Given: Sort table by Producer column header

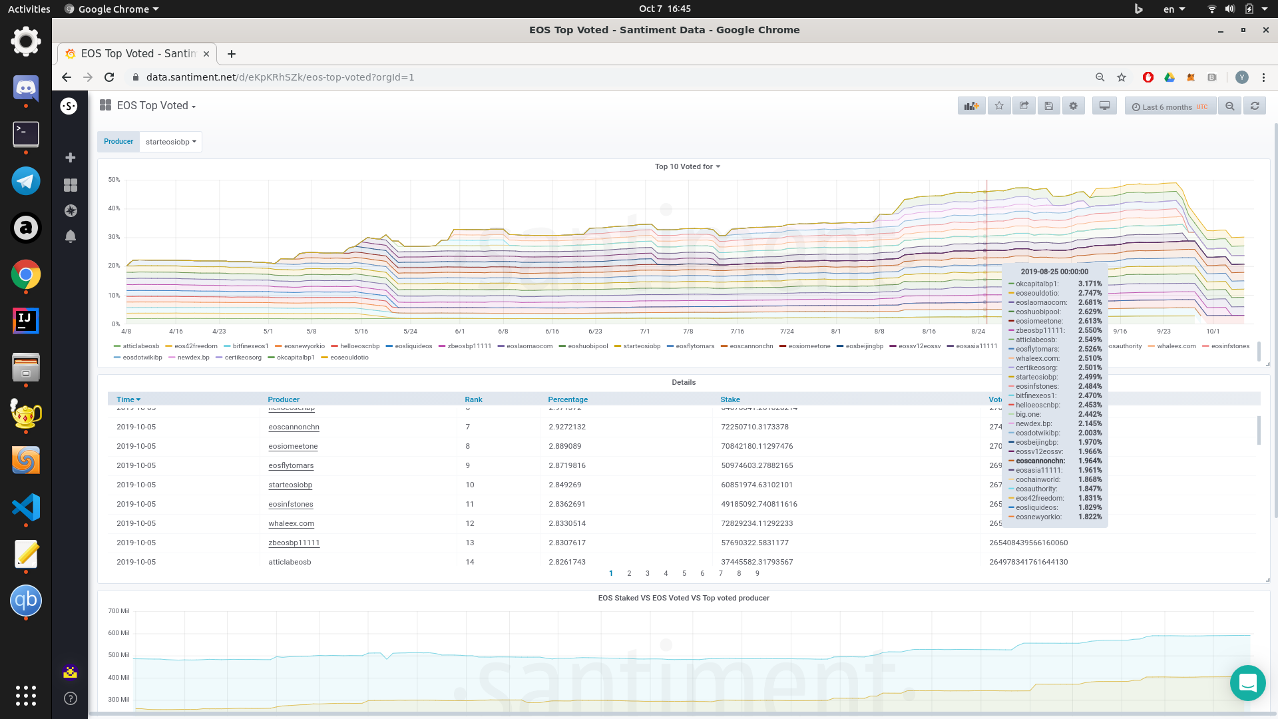Looking at the screenshot, I should pos(284,399).
